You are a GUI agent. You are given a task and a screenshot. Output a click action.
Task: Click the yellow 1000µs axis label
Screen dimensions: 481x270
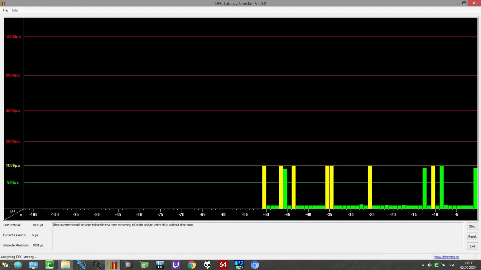tap(13, 166)
